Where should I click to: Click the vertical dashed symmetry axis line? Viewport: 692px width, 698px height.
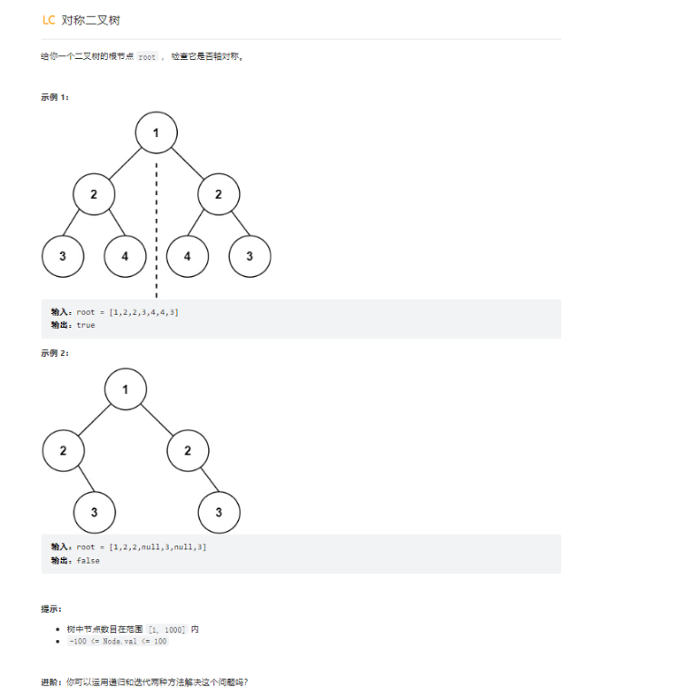(x=156, y=231)
